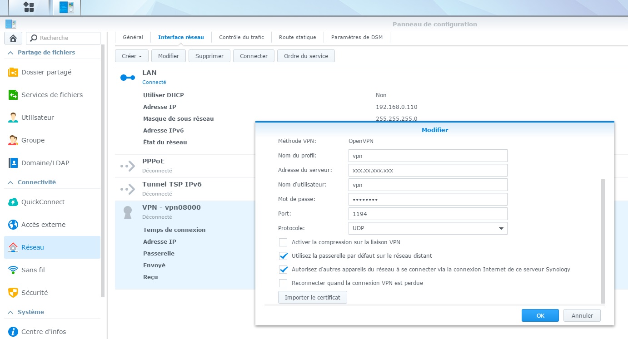
Task: Open Centre d'infos from sidebar
Action: pos(43,332)
